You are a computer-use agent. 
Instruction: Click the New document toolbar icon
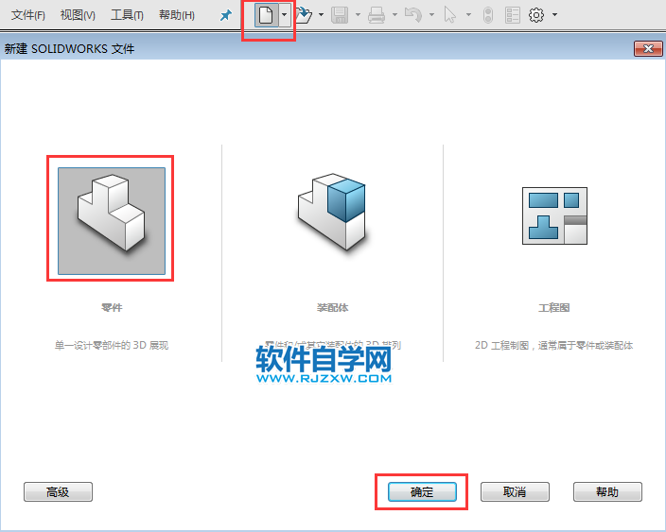pyautogui.click(x=267, y=15)
